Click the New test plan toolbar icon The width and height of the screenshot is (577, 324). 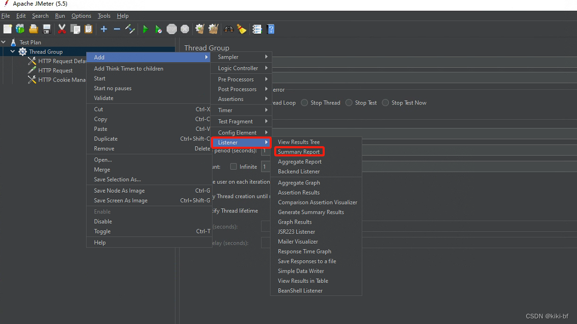[7, 29]
